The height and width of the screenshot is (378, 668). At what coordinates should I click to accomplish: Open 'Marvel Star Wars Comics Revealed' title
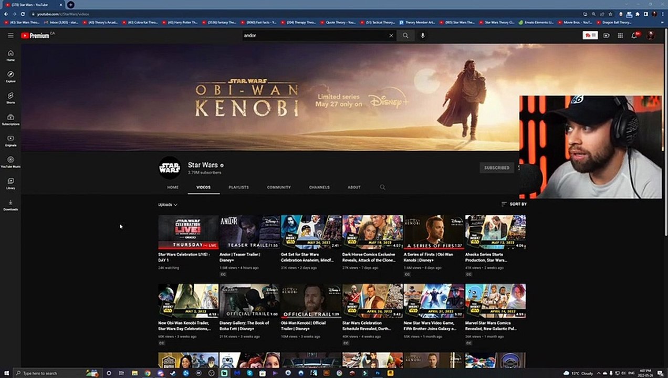click(x=491, y=326)
